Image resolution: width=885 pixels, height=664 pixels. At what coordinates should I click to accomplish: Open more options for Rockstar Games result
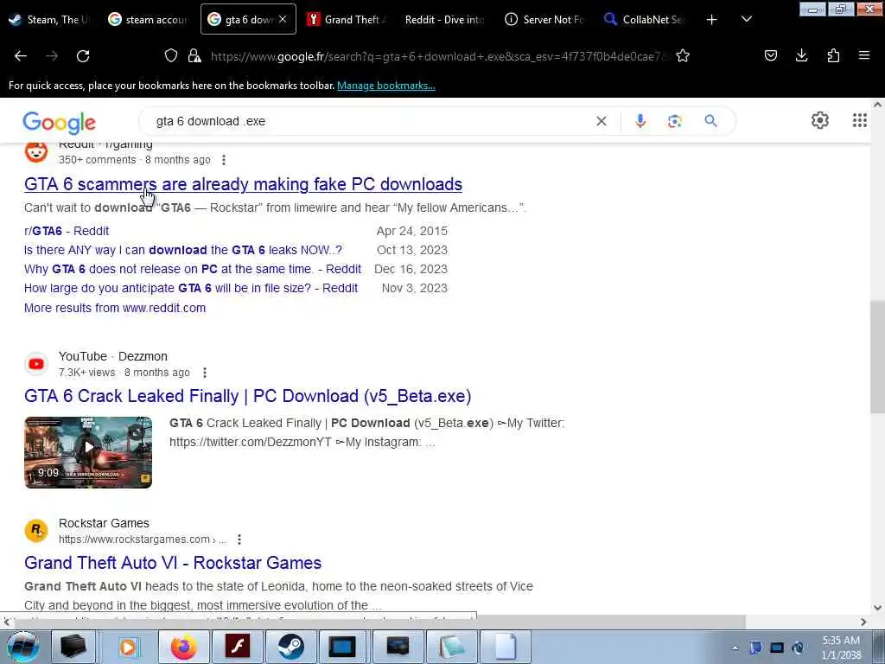pyautogui.click(x=239, y=539)
